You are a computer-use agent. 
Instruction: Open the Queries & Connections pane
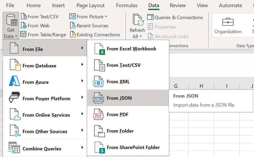click(x=175, y=17)
